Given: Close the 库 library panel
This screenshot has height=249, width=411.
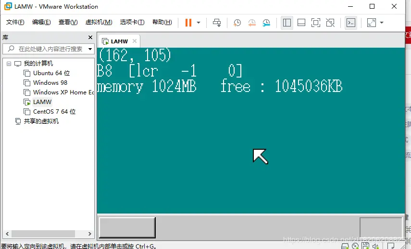Looking at the screenshot, I should (90, 37).
